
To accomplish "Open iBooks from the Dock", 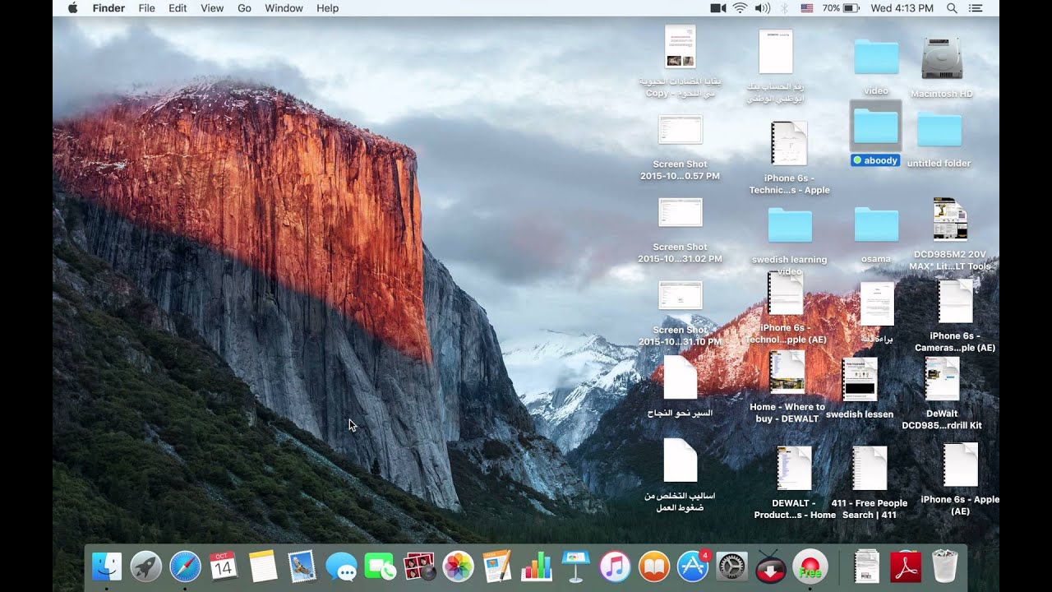I will (653, 567).
